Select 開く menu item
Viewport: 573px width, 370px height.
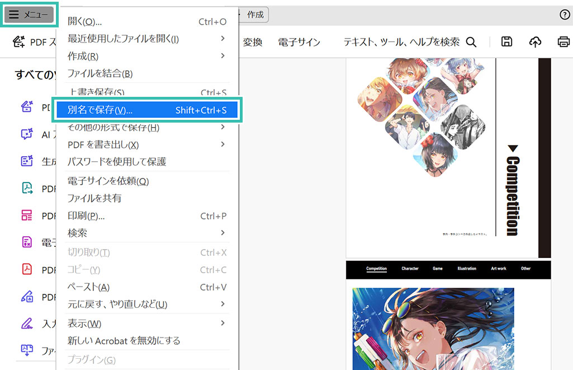click(84, 22)
